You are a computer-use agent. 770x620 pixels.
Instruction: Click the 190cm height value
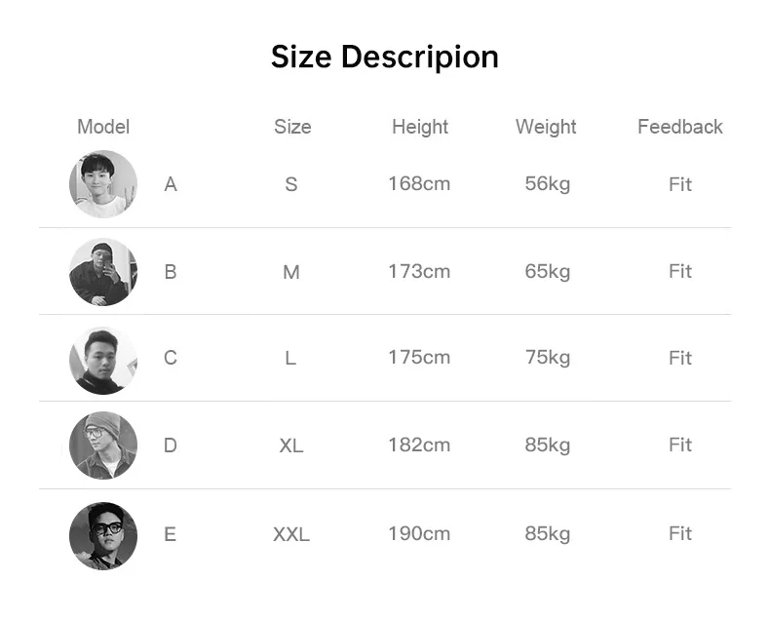419,534
